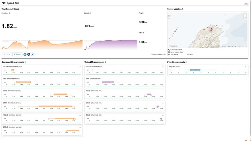Image resolution: width=251 pixels, height=141 pixels.
Task: Click the Server location Taipei icon
Action: [169, 52]
